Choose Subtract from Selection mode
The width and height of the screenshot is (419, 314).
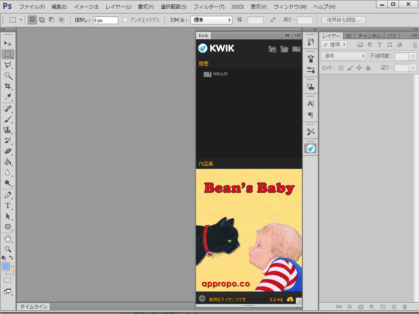click(x=52, y=20)
